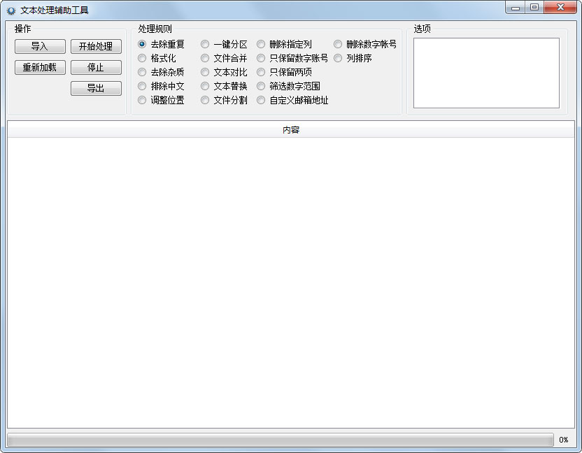
Task: Close the 文本处理辅助工具 window
Action: point(560,7)
